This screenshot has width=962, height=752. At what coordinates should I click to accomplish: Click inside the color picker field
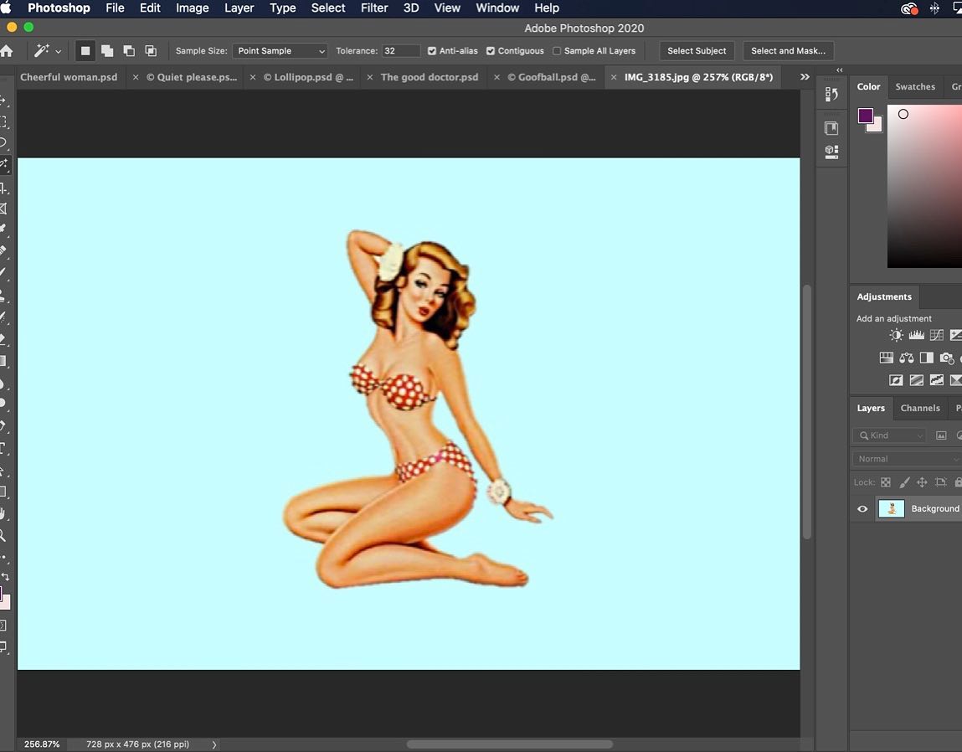tap(924, 186)
